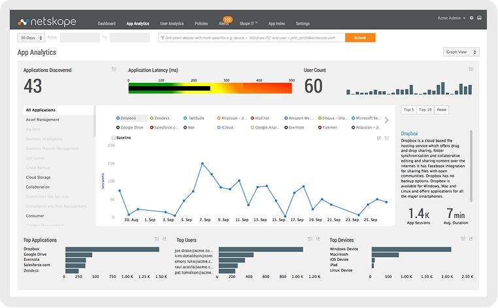Click the Reset button
This screenshot has height=308, width=498.
tap(441, 110)
